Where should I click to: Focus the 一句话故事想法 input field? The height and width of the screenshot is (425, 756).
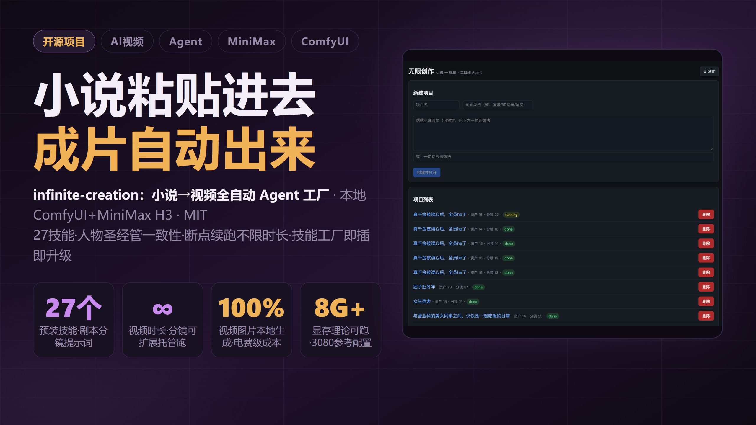tap(563, 157)
